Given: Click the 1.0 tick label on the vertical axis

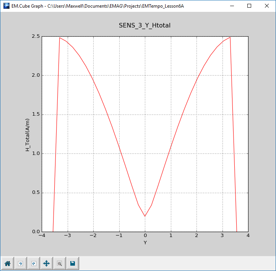Looking at the screenshot, I should tap(36, 153).
